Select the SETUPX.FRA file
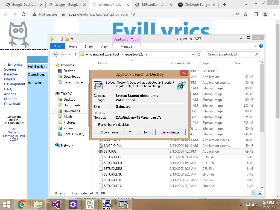280x210 pixels. coord(176,186)
